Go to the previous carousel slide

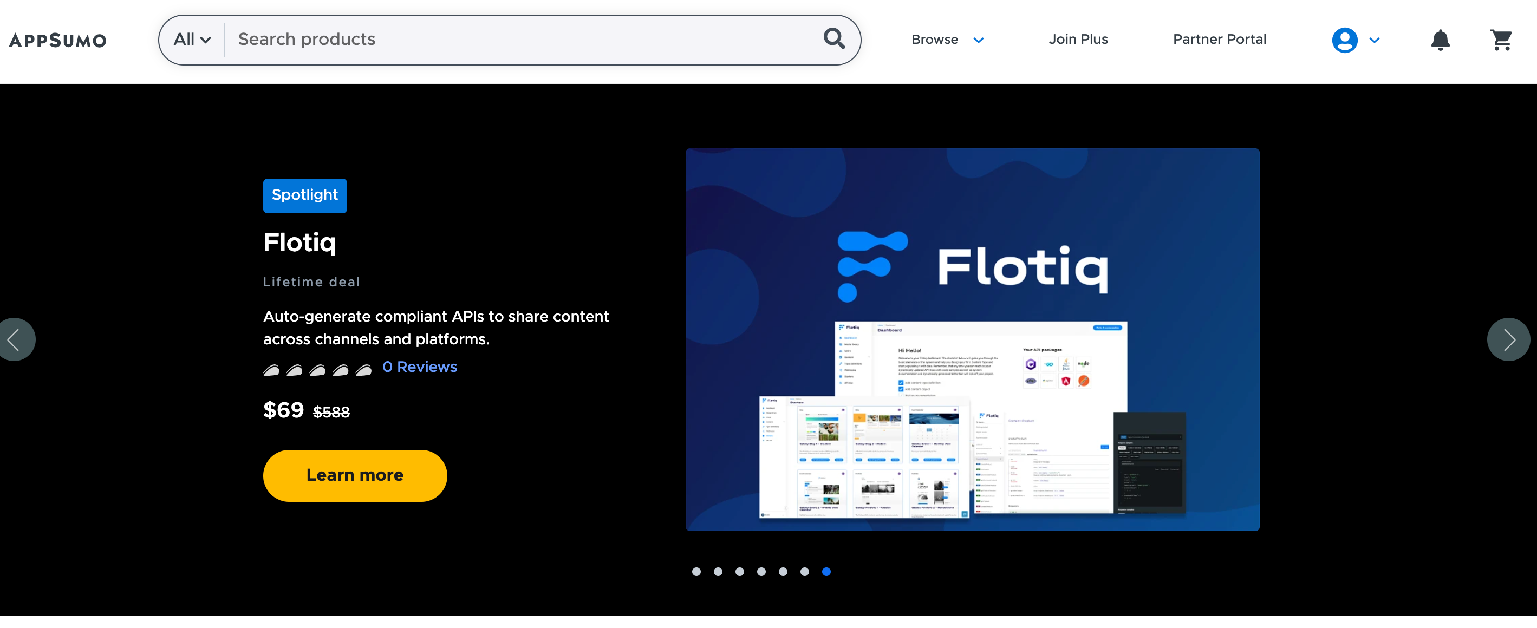pyautogui.click(x=14, y=339)
